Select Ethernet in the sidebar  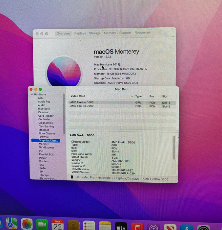point(44,130)
